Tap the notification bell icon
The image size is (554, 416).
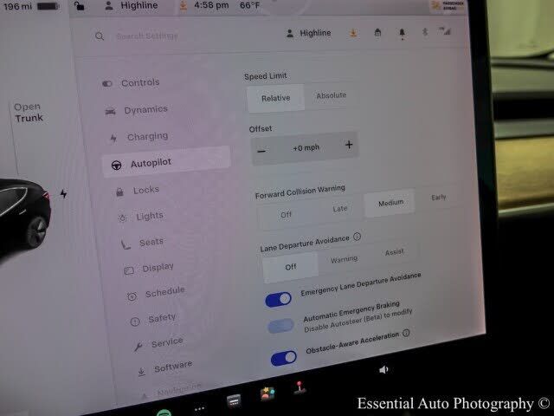point(402,34)
